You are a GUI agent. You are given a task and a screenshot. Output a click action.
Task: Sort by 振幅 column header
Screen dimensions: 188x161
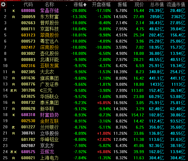click(122, 5)
